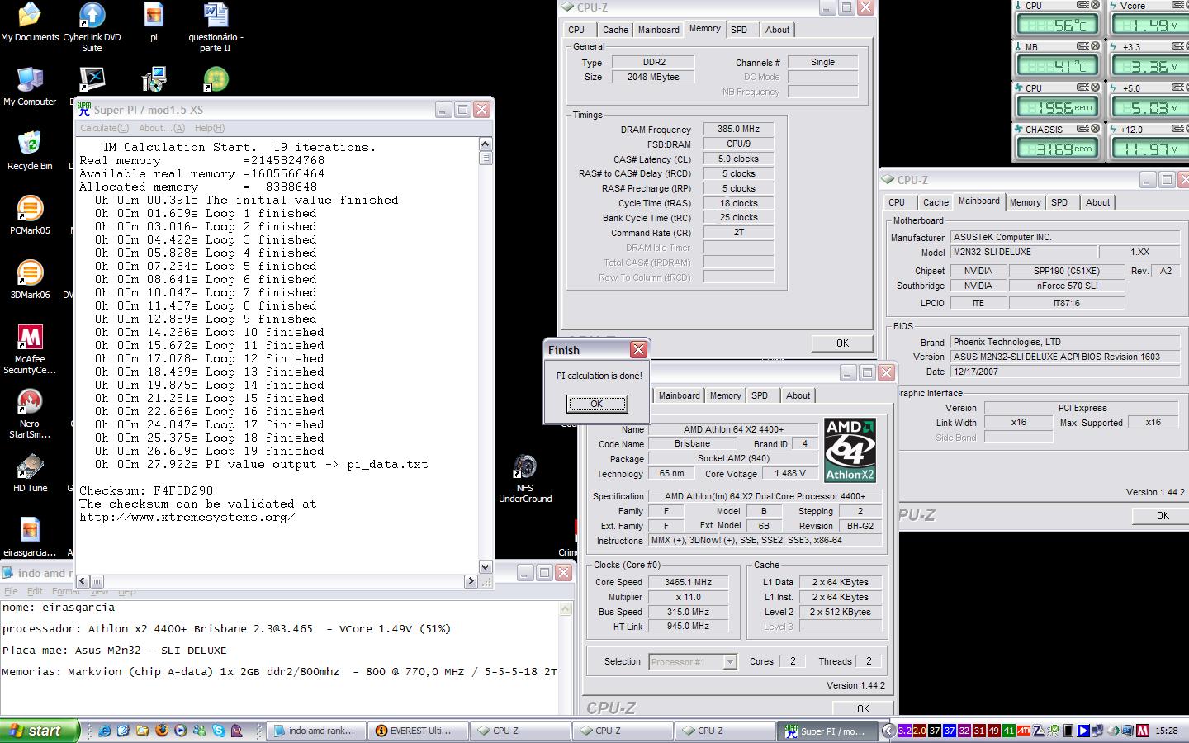Launch PCMark05 desktop shortcut

point(30,215)
